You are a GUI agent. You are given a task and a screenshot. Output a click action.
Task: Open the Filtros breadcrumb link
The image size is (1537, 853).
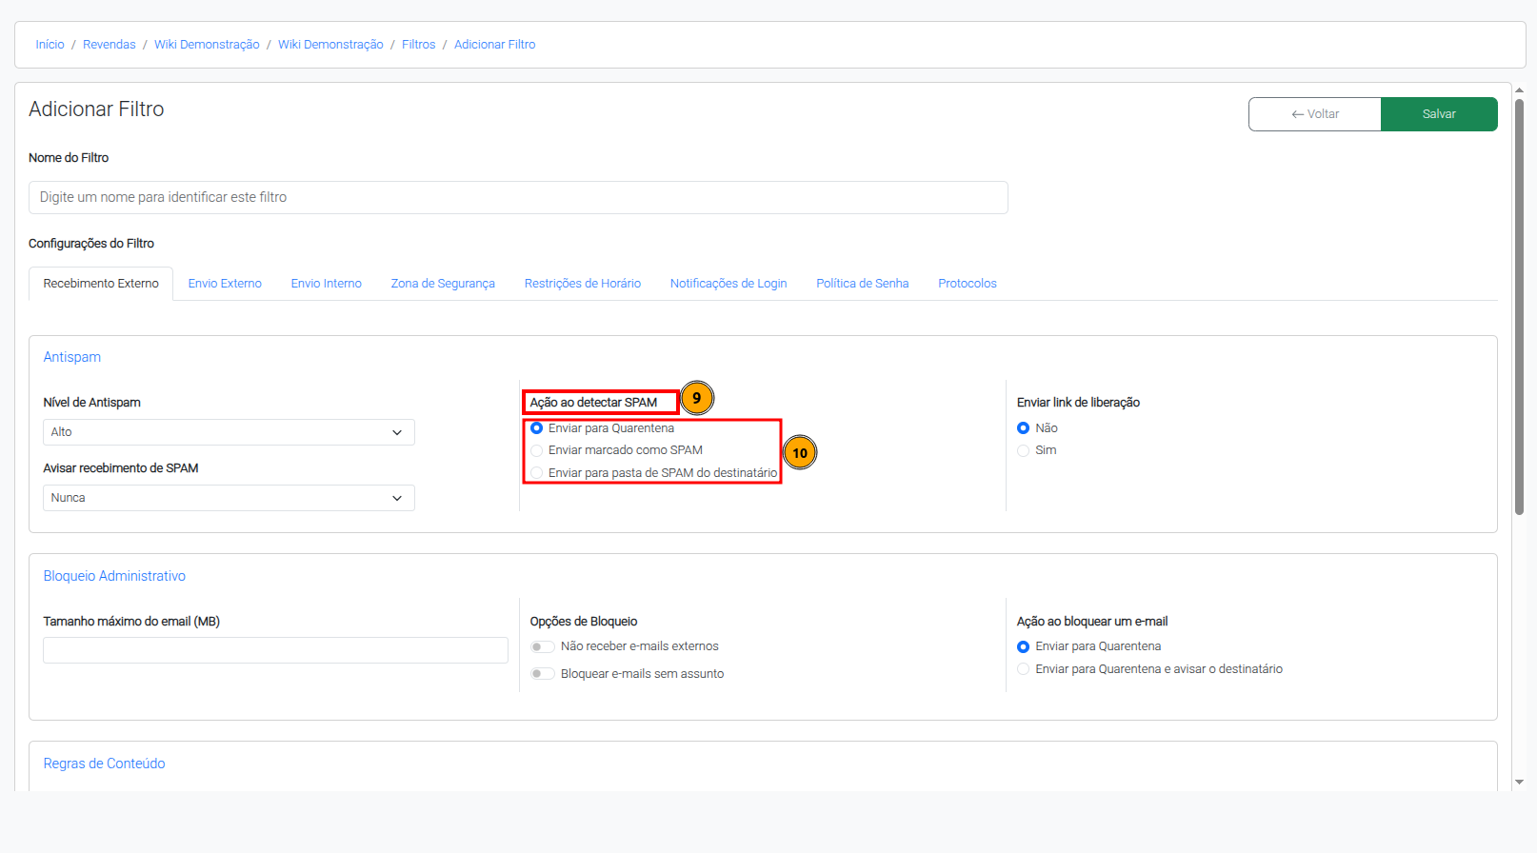click(x=419, y=45)
